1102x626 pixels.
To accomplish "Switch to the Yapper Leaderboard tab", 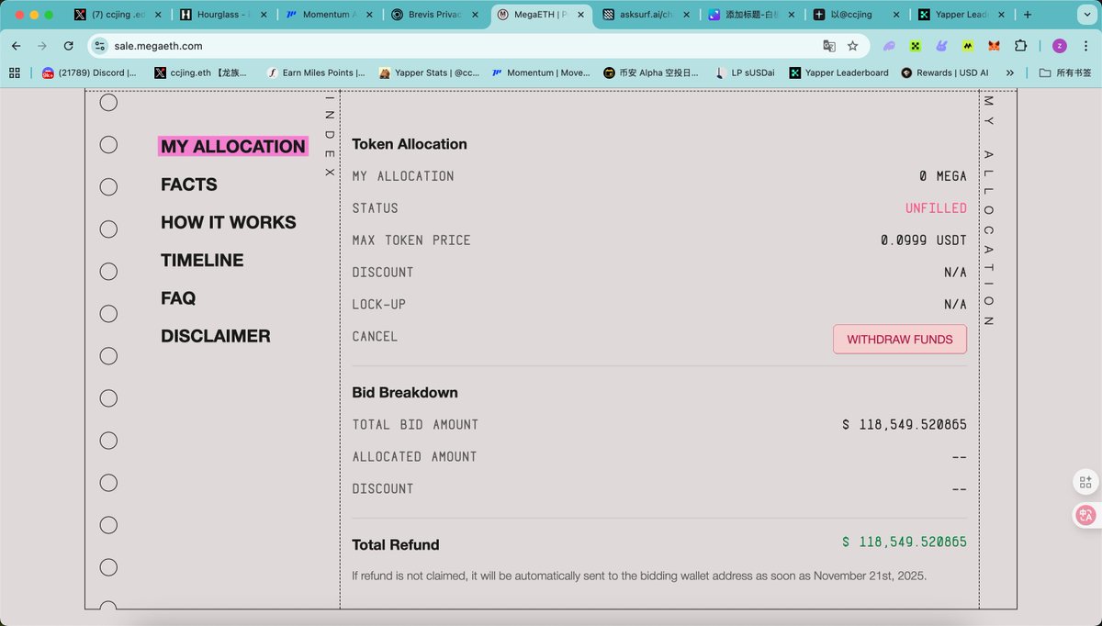I will click(962, 15).
